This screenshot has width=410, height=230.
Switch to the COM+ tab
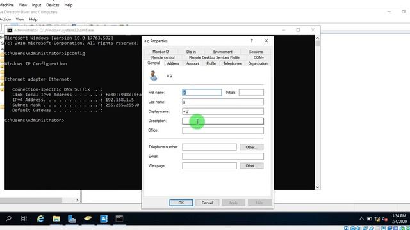tap(259, 57)
